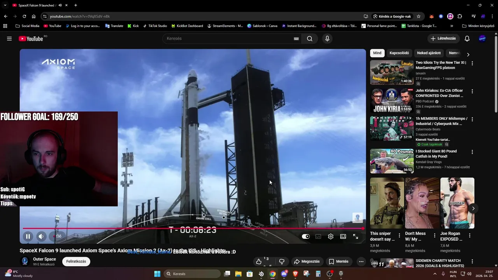Screen dimensions: 498x280
Task: Open the browser home page icon
Action: coord(34,16)
